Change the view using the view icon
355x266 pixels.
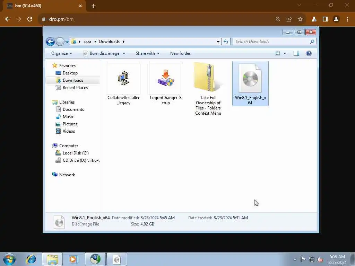tap(277, 53)
